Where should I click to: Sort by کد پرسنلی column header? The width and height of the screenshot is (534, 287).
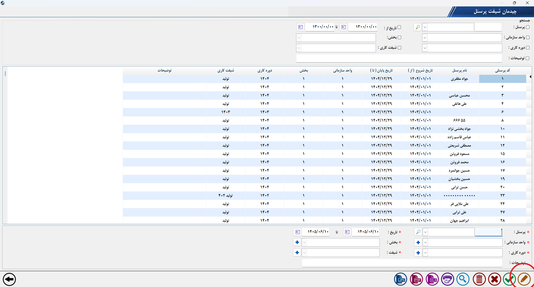coord(503,70)
